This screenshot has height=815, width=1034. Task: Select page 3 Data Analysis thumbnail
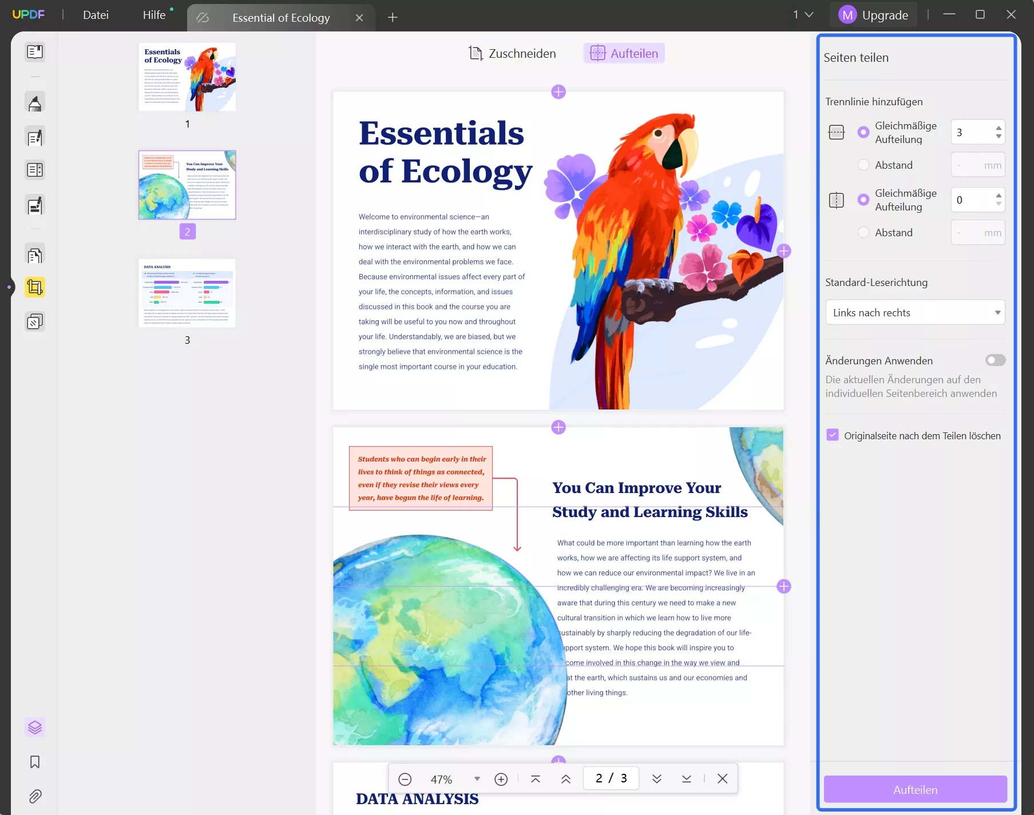(x=187, y=293)
